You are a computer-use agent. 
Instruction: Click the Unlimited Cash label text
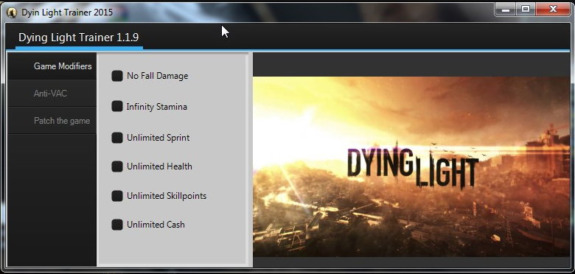(156, 225)
